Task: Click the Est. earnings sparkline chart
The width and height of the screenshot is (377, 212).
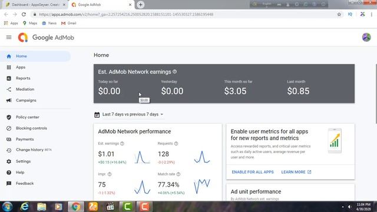Action: (143, 157)
